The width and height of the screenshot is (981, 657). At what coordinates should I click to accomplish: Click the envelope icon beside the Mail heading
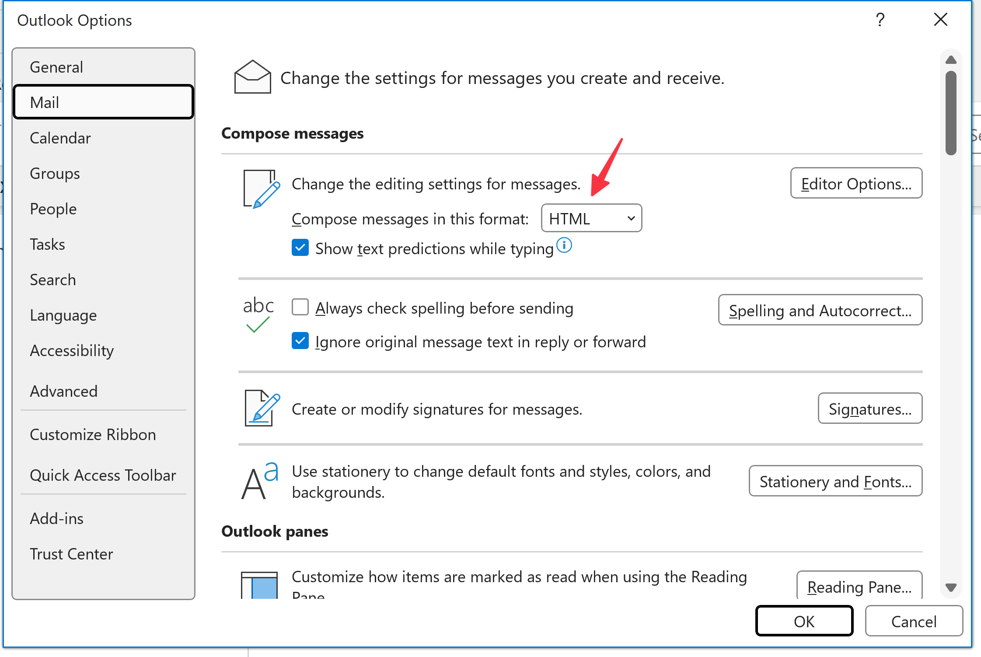coord(252,77)
